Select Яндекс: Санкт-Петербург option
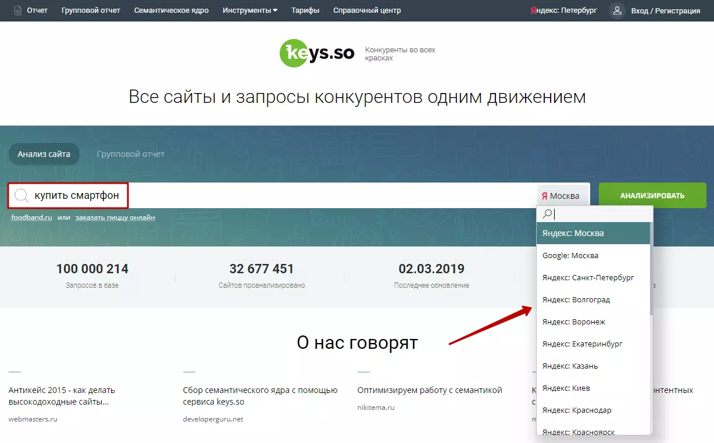714x443 pixels. click(x=593, y=277)
